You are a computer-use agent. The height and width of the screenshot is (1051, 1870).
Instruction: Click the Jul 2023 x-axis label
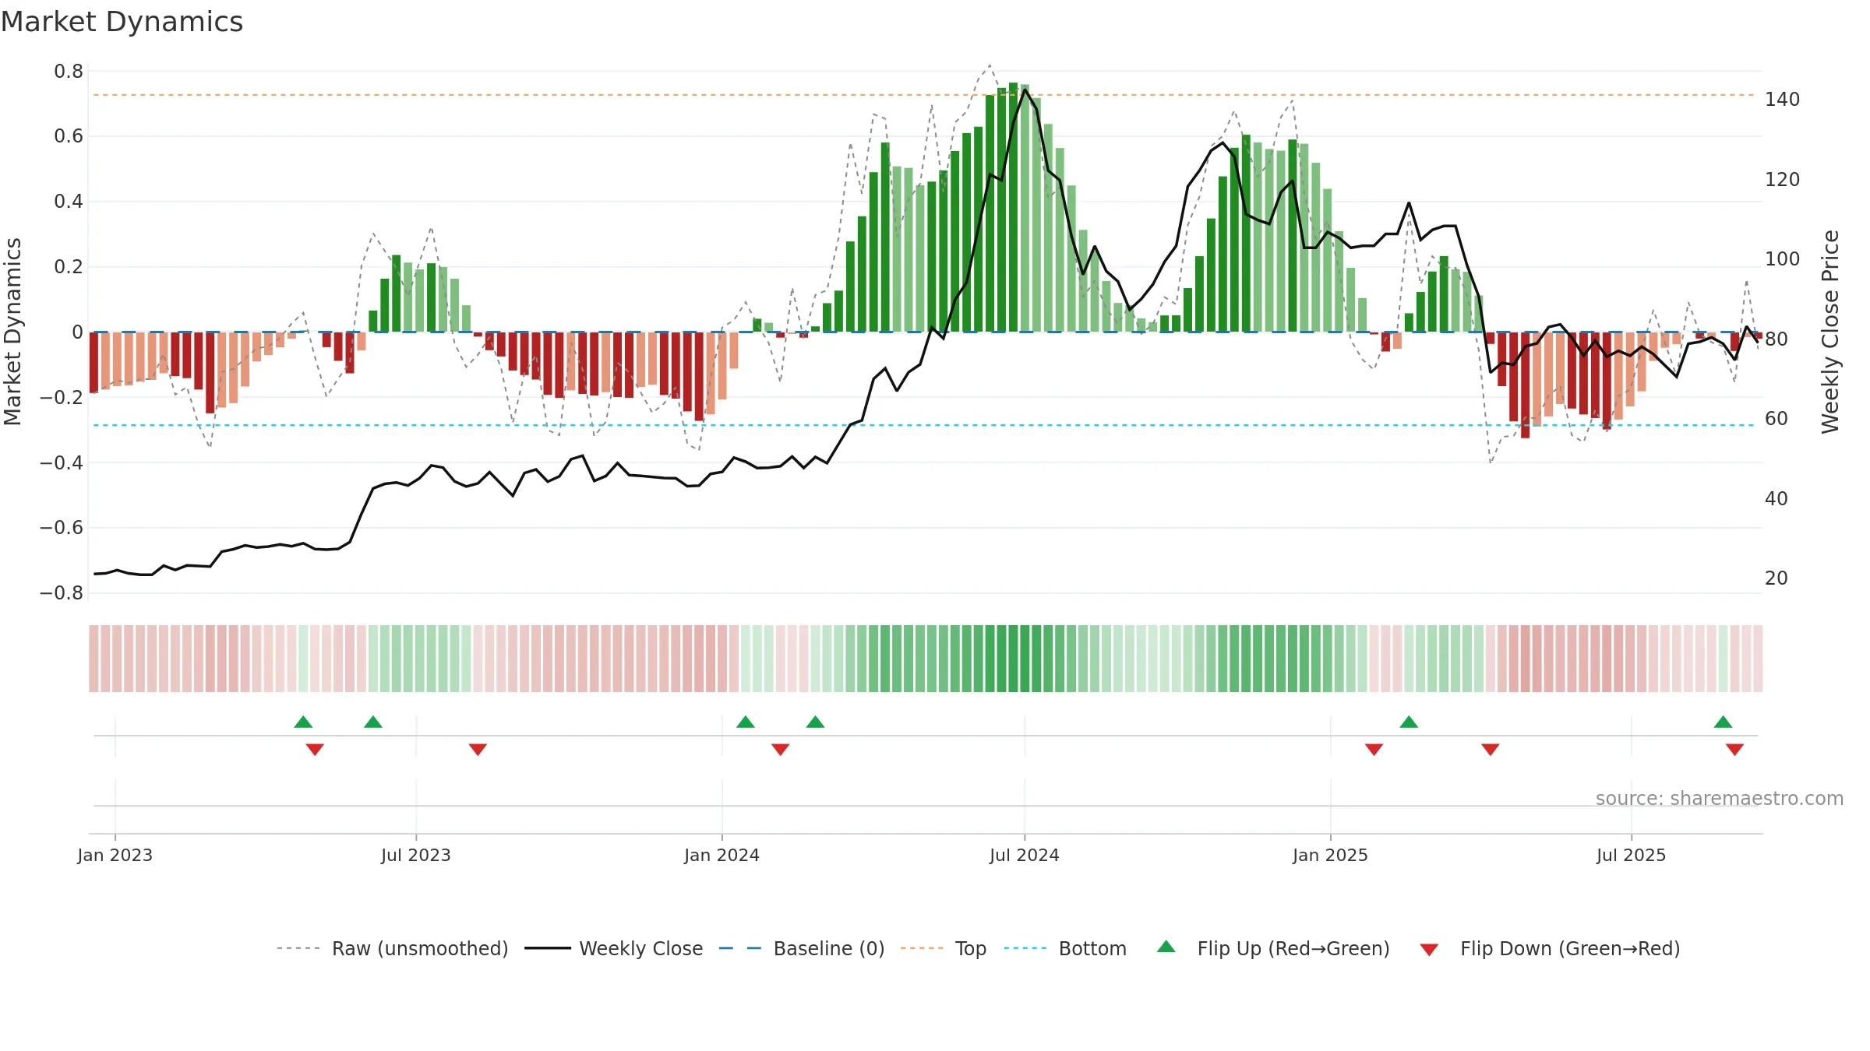[416, 855]
